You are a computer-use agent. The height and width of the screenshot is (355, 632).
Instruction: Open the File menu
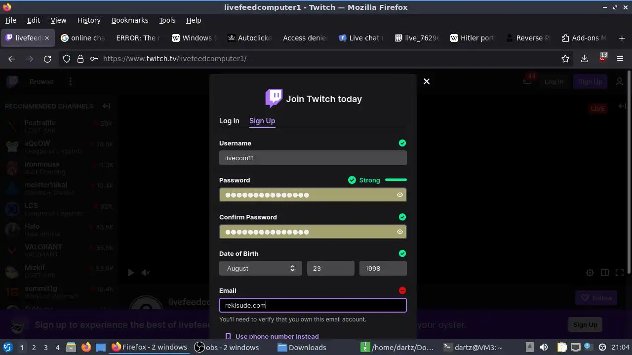[11, 20]
